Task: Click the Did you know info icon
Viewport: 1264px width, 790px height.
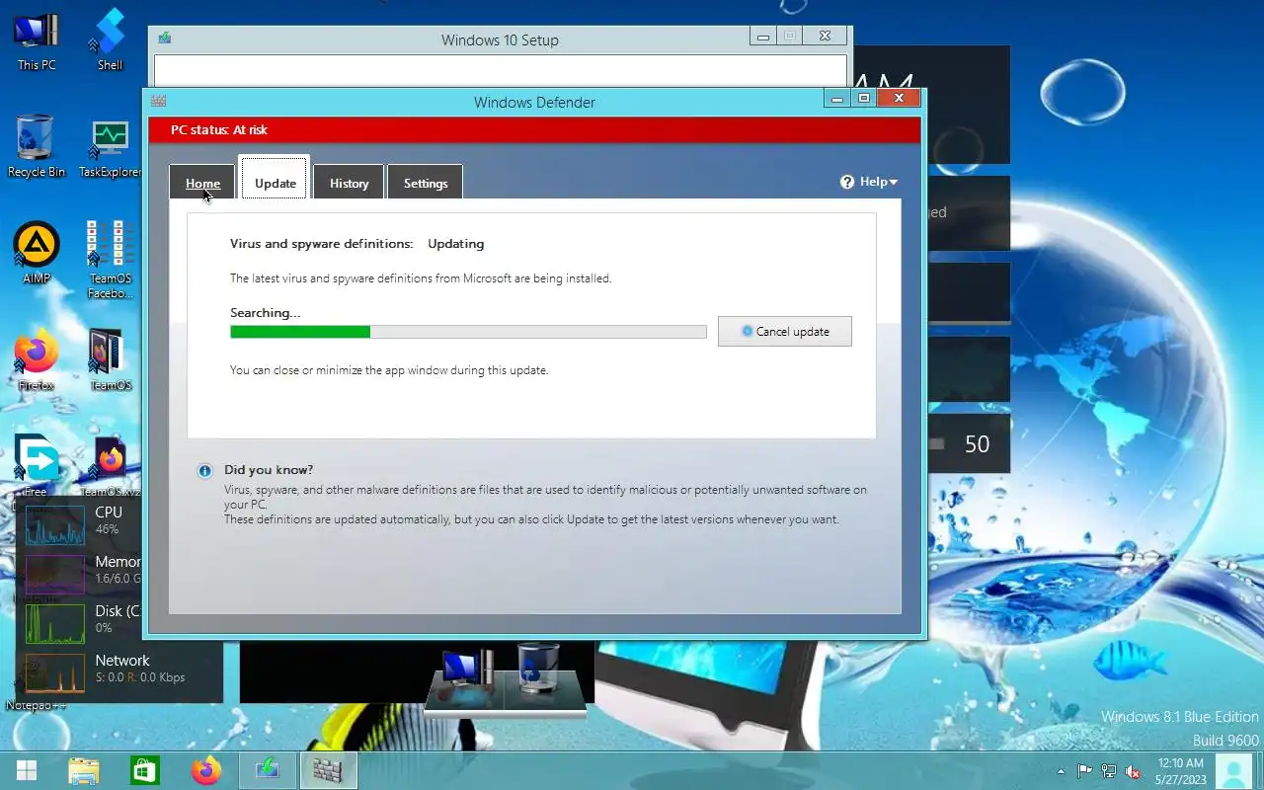Action: [204, 471]
